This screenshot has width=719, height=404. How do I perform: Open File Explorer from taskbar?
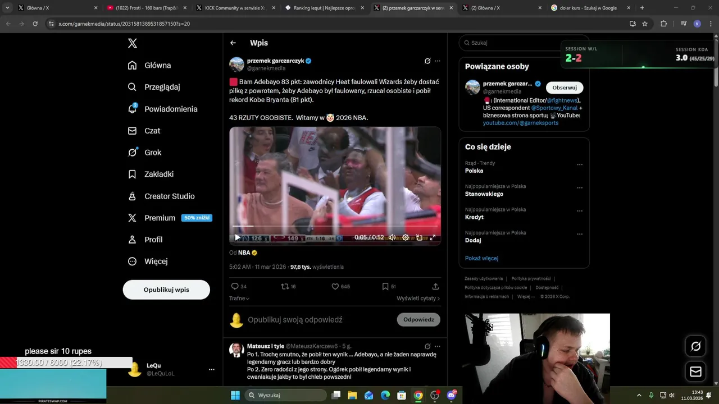(352, 395)
